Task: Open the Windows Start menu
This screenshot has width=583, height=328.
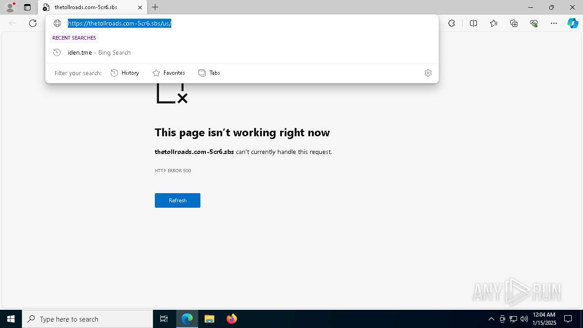Action: pos(11,319)
